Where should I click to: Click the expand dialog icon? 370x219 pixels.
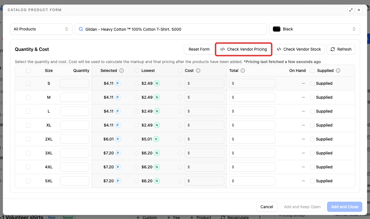(x=351, y=10)
